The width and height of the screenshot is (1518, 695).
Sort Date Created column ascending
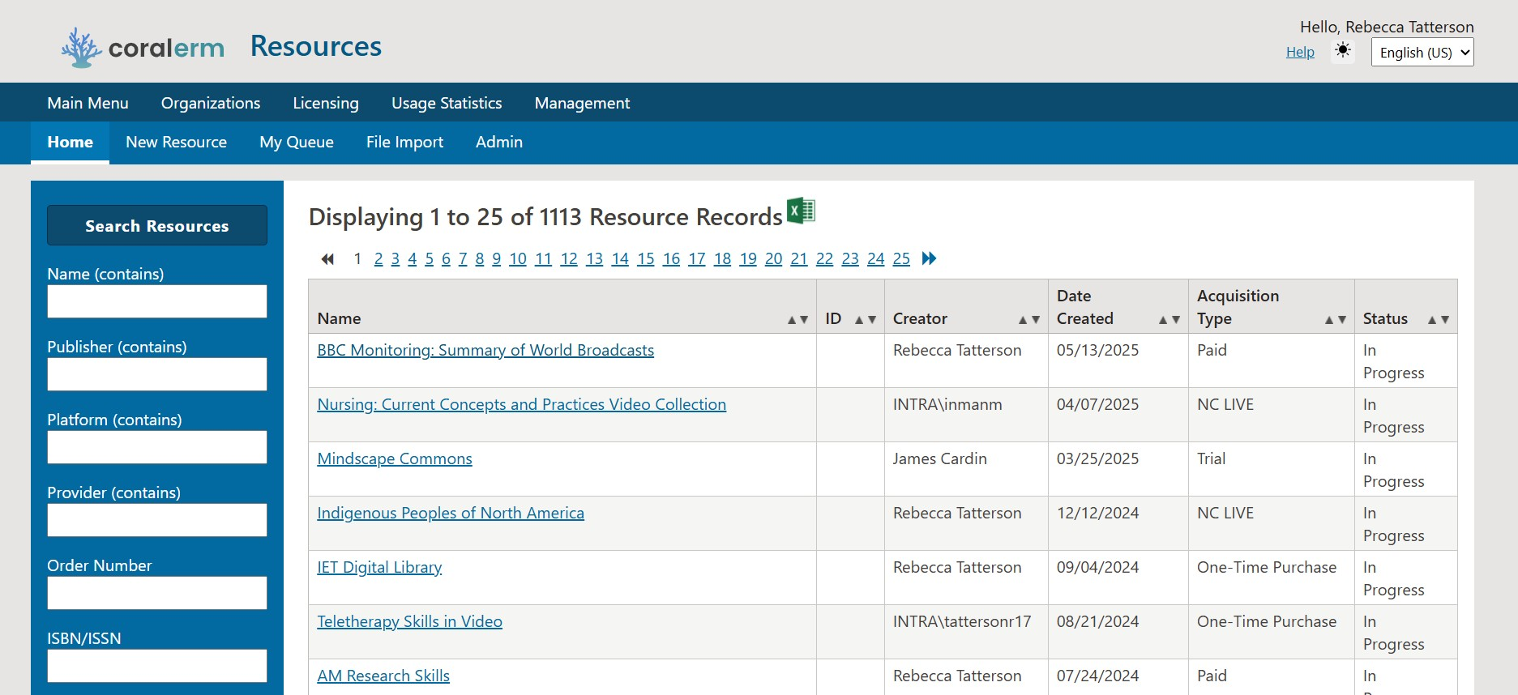pos(1164,320)
